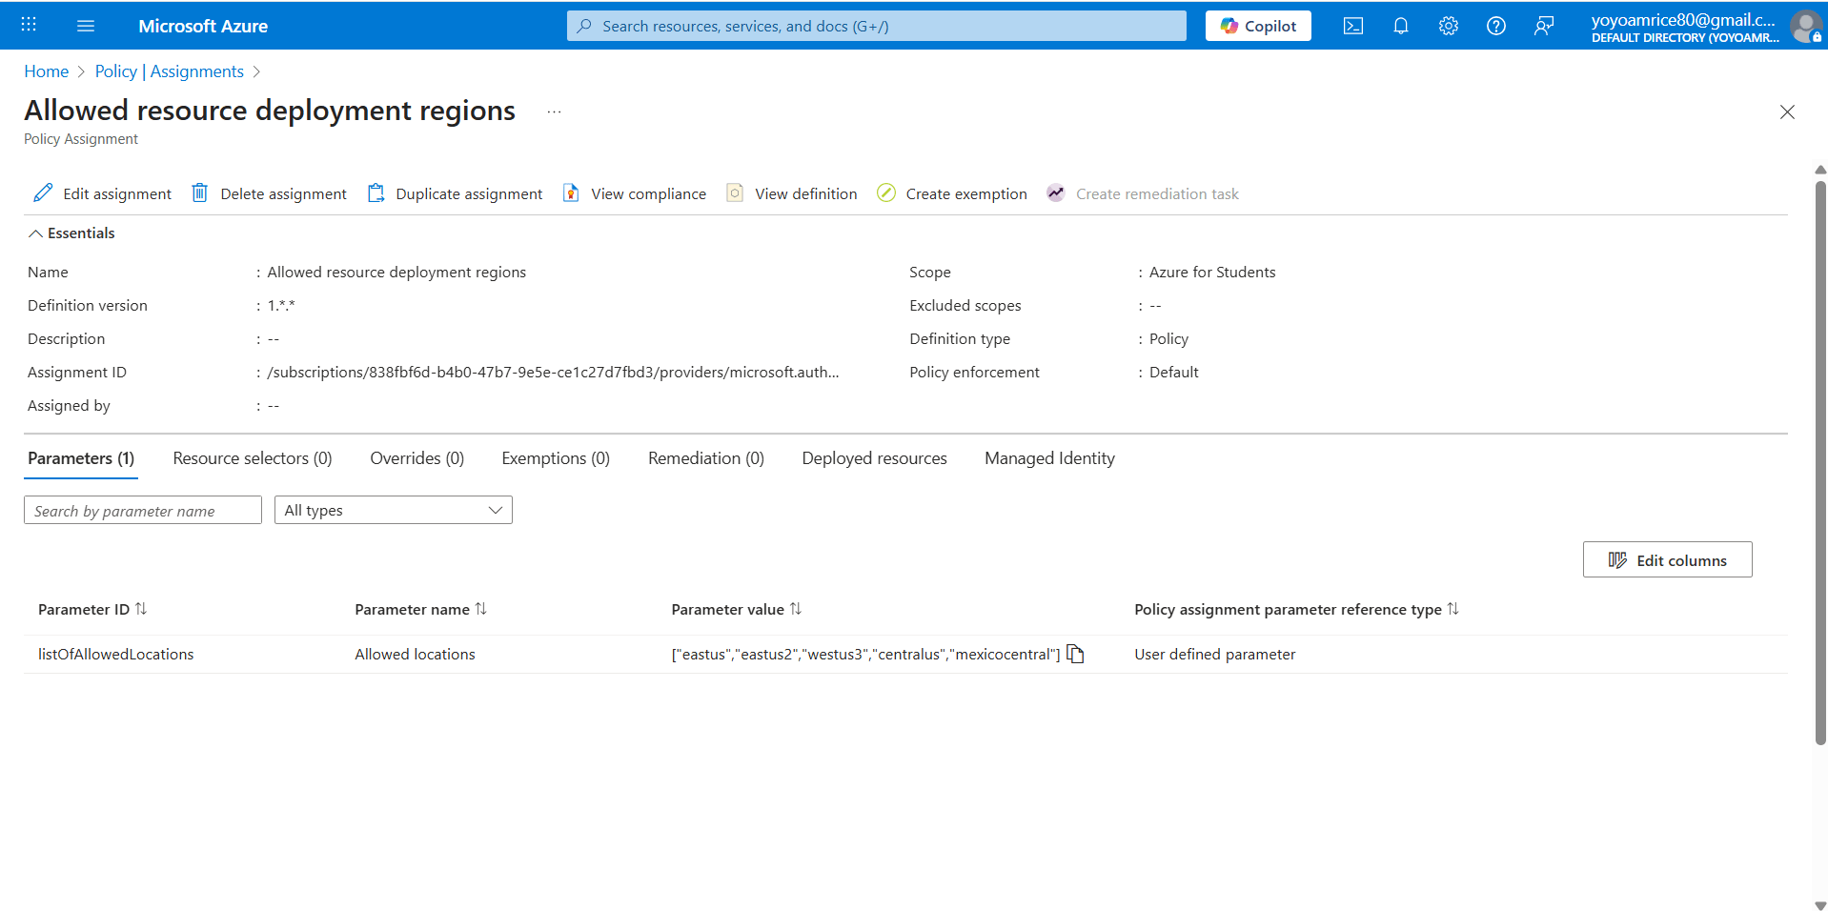Switch to Deployed resources tab
The image size is (1828, 911).
(x=874, y=458)
